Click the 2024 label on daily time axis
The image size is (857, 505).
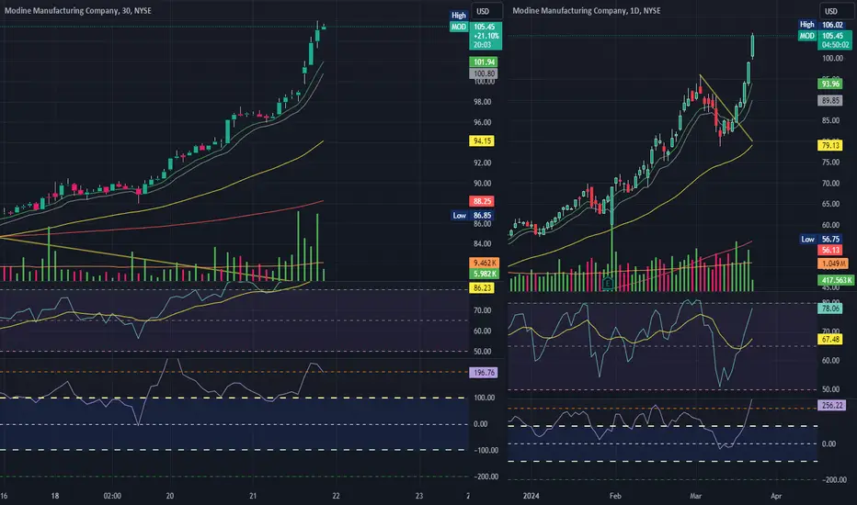coord(531,496)
